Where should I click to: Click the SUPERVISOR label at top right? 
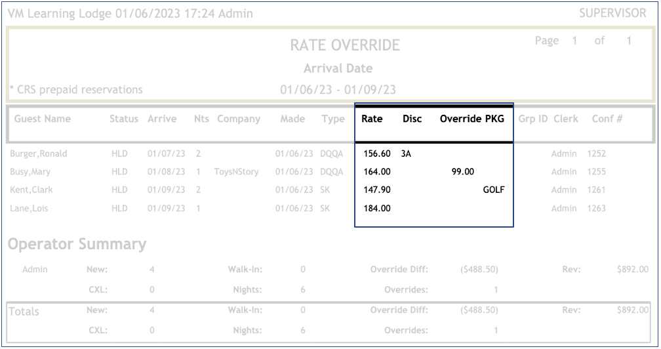(612, 13)
